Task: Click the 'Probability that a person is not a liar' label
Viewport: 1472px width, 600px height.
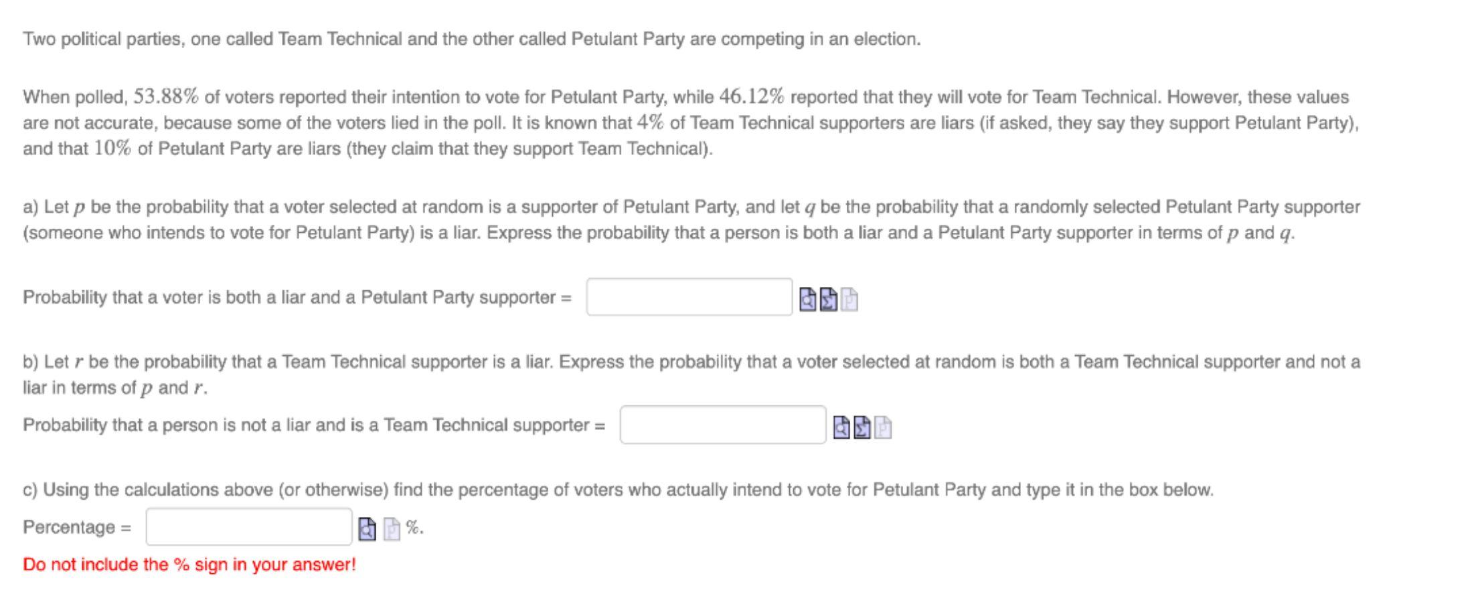Action: (x=314, y=425)
